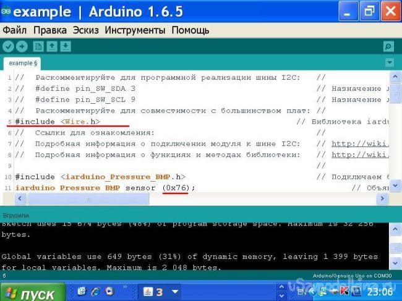Viewport: 402px width, 301px height.
Task: Click the http://wiki link on line 7
Action: pyautogui.click(x=354, y=143)
